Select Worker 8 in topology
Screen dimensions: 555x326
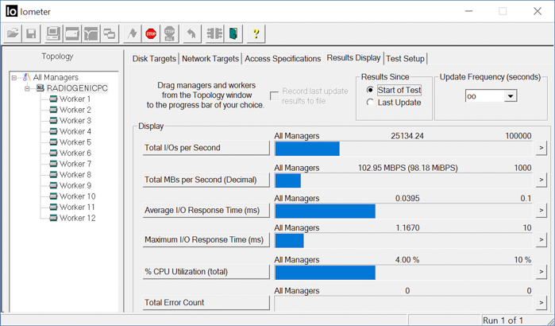click(75, 175)
